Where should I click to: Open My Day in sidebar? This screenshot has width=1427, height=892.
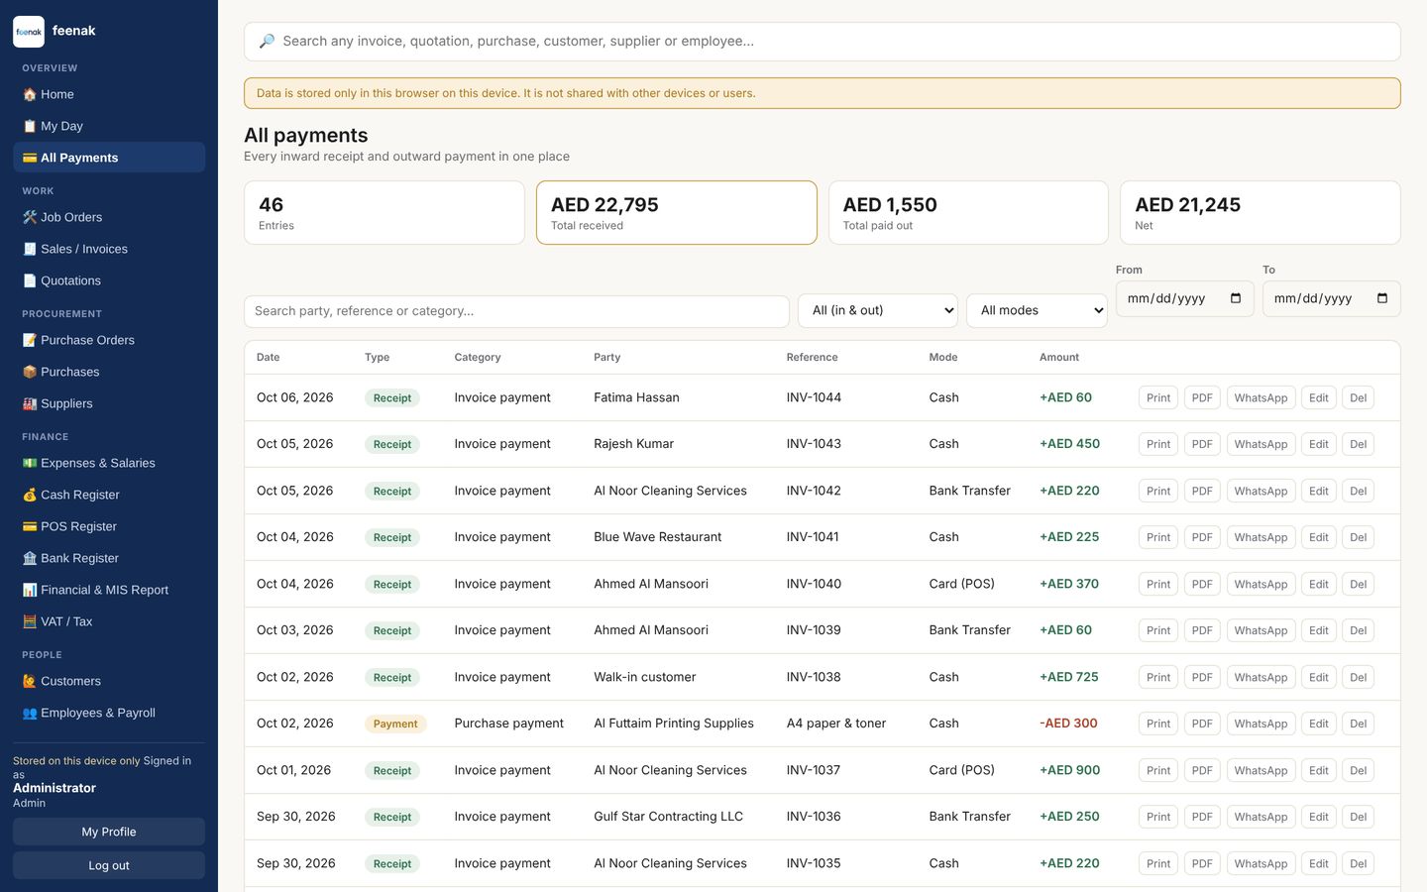click(109, 126)
